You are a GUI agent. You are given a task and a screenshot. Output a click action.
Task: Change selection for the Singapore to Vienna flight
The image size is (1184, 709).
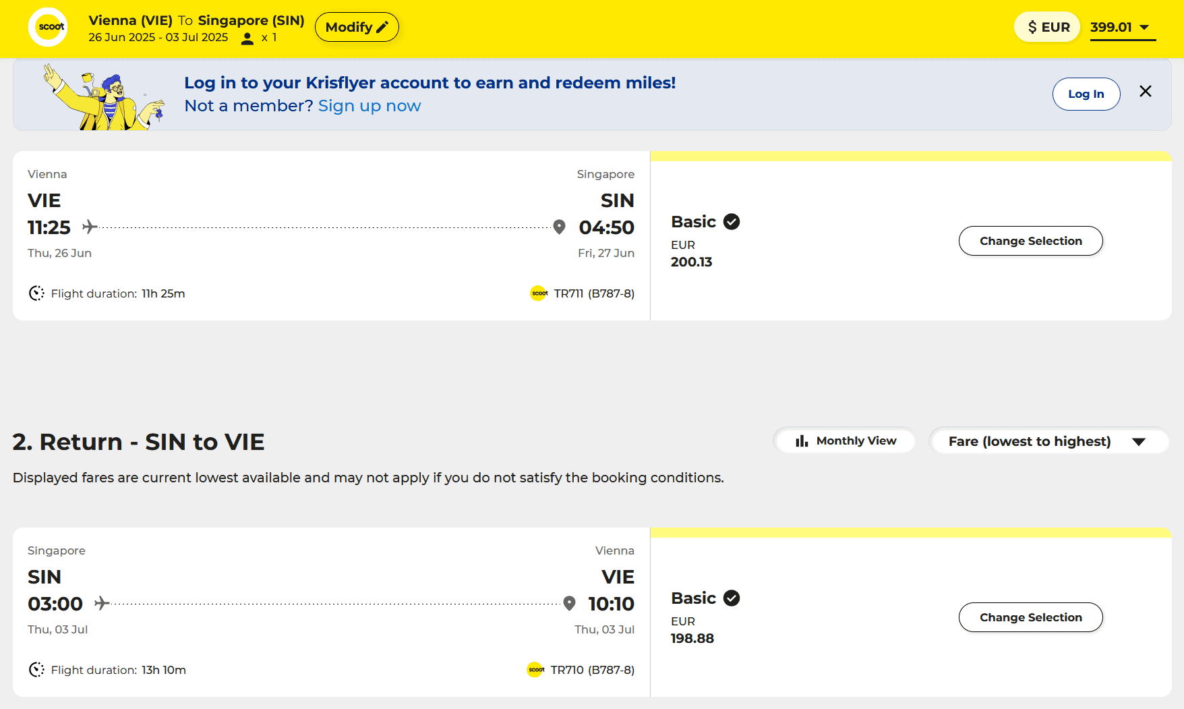tap(1030, 617)
